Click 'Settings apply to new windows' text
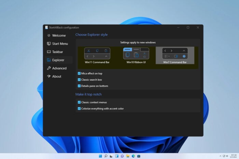 pyautogui.click(x=138, y=43)
